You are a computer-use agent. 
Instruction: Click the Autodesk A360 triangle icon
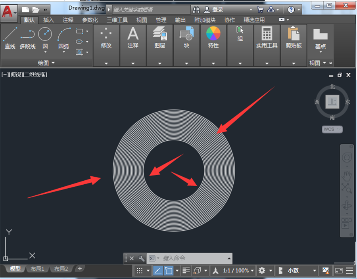(x=271, y=10)
